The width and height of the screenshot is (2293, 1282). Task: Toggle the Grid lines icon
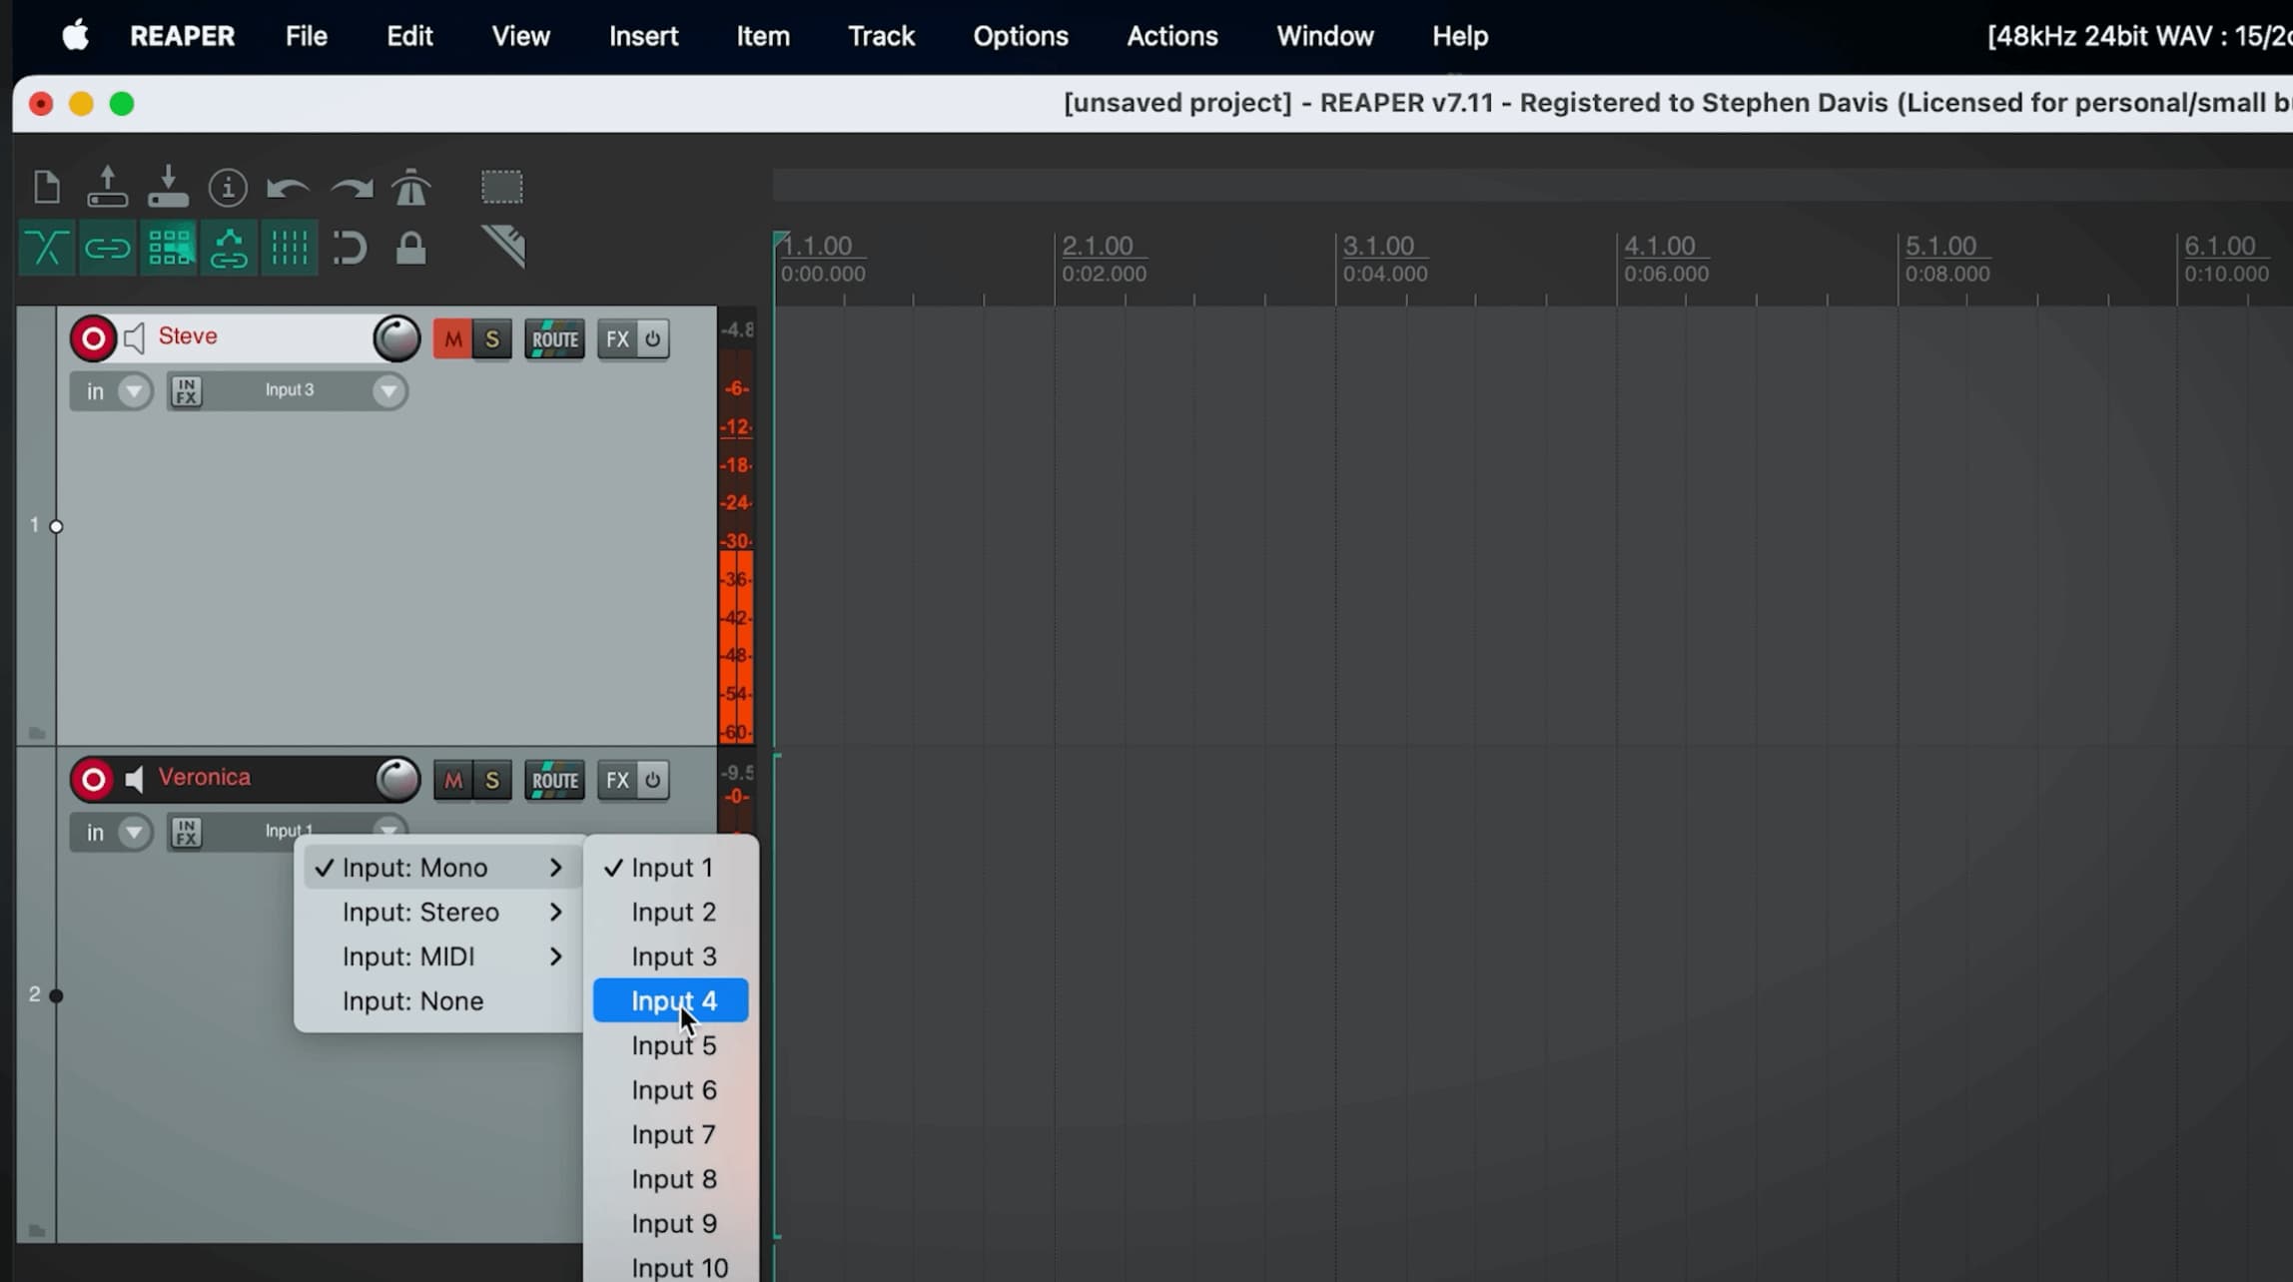click(x=290, y=248)
